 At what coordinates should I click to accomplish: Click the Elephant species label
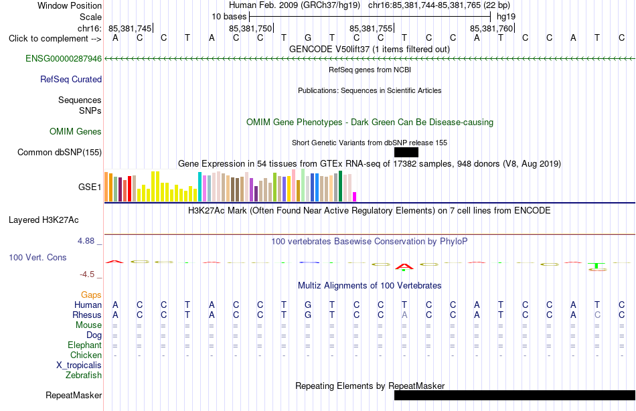pyautogui.click(x=84, y=345)
